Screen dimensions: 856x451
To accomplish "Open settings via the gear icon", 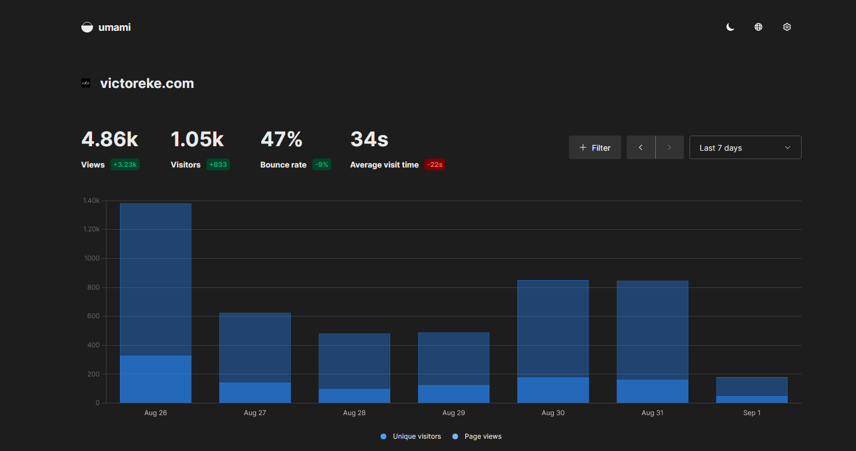I will pos(786,26).
